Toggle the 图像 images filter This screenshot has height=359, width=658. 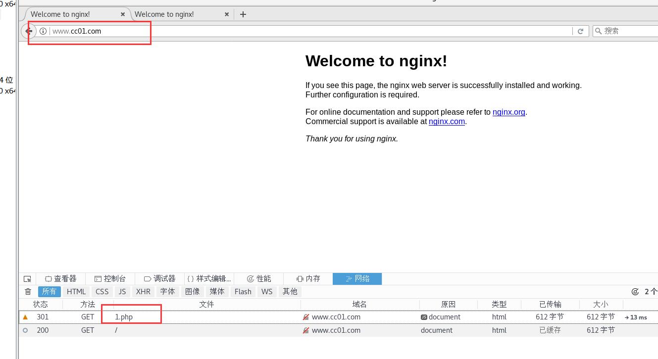pyautogui.click(x=192, y=292)
